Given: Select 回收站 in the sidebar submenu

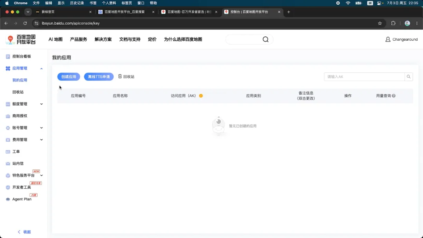Looking at the screenshot, I should pyautogui.click(x=18, y=92).
